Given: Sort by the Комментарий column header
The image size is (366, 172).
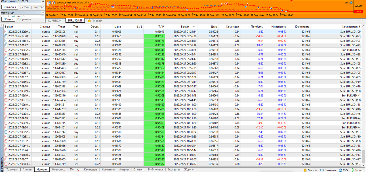Looking at the screenshot, I should [x=336, y=27].
